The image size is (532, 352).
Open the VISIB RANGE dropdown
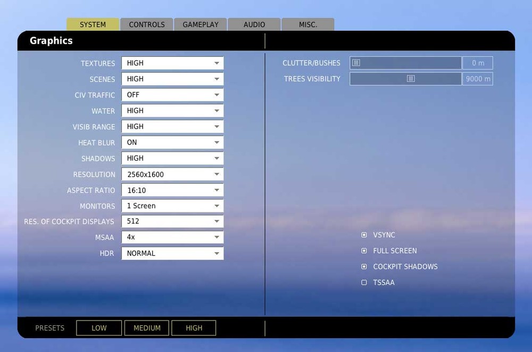click(172, 127)
